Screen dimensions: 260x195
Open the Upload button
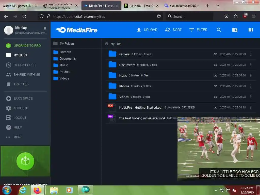[147, 30]
